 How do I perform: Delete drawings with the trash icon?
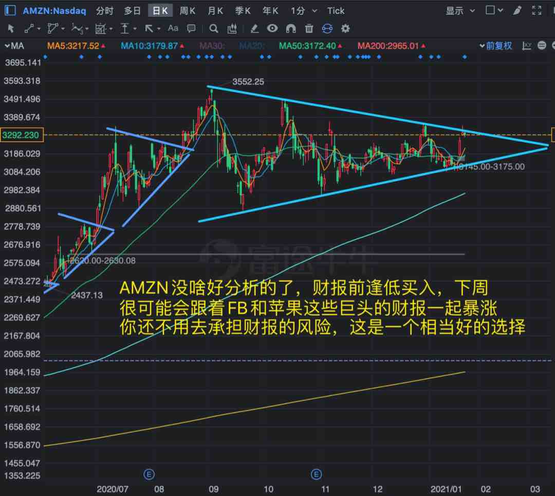(x=309, y=28)
